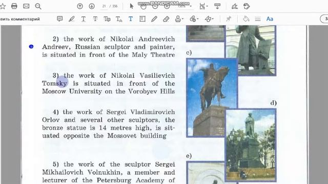Select the replace text note tool

(107, 19)
